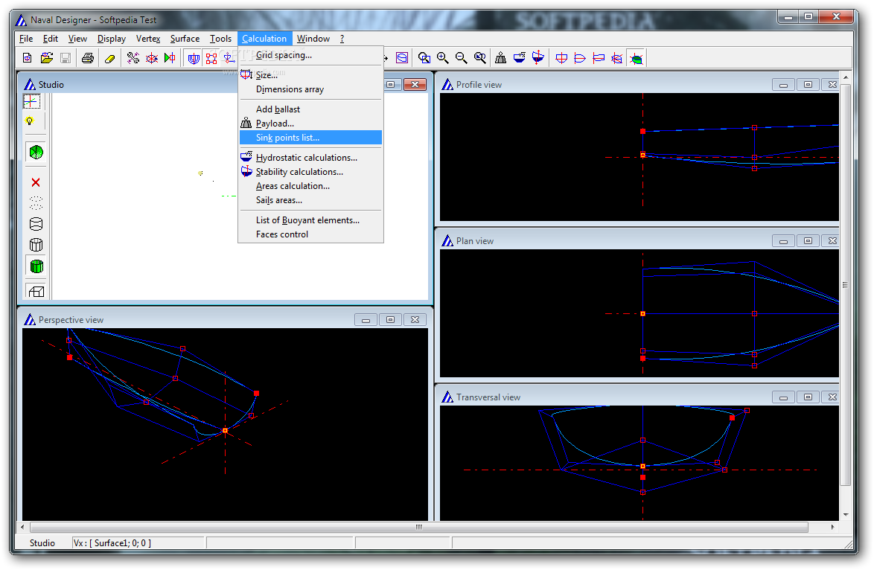Open Stability calculations... menu entry
Image resolution: width=874 pixels, height=570 pixels.
(x=310, y=172)
